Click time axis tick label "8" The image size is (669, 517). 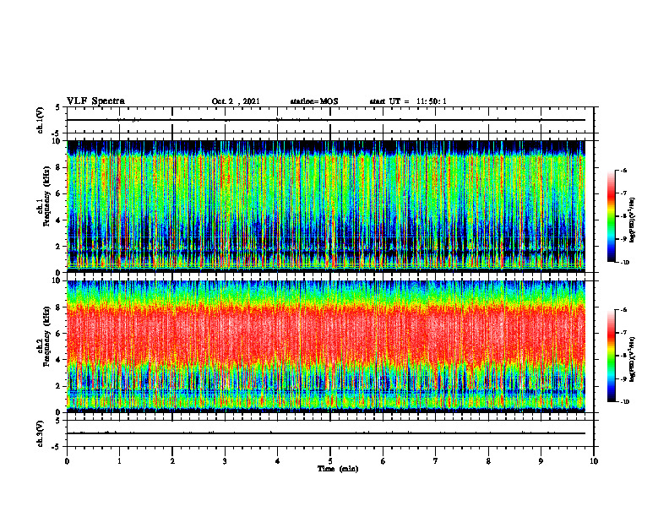(488, 461)
